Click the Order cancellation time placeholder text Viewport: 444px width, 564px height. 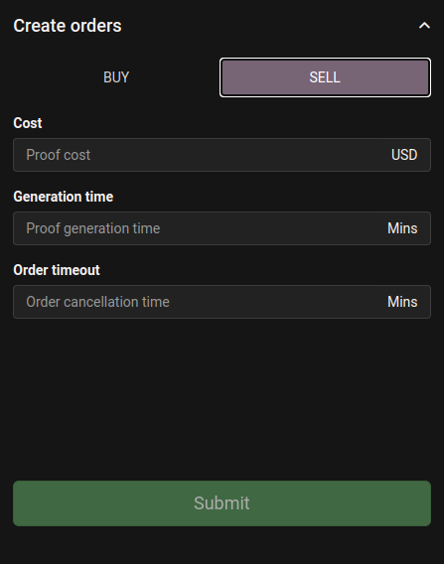tap(98, 302)
